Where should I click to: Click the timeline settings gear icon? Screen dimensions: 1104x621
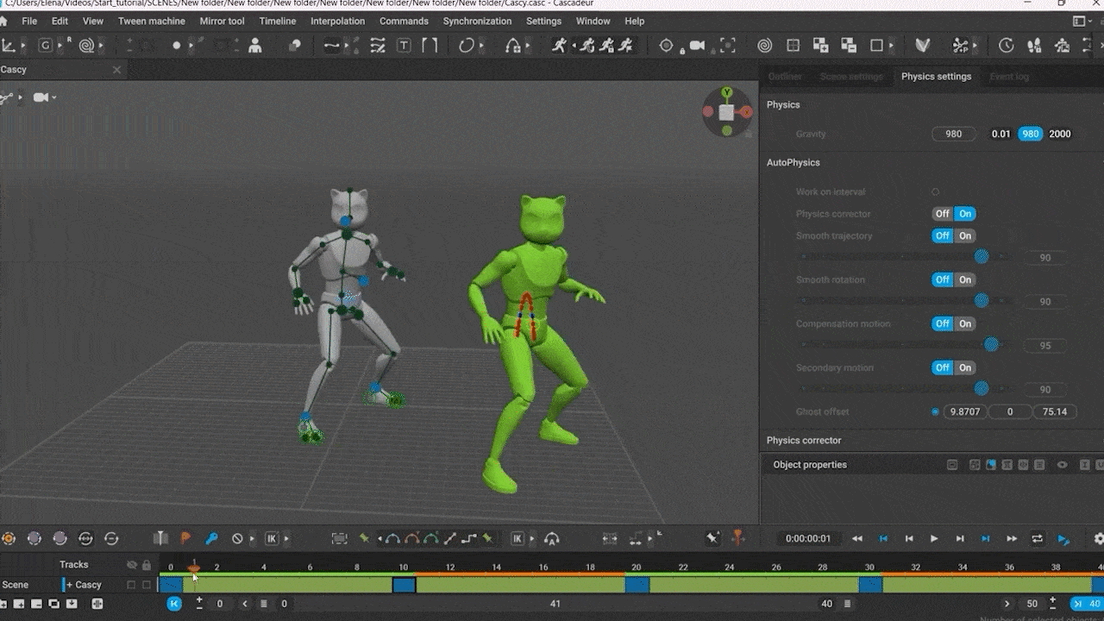(1098, 538)
